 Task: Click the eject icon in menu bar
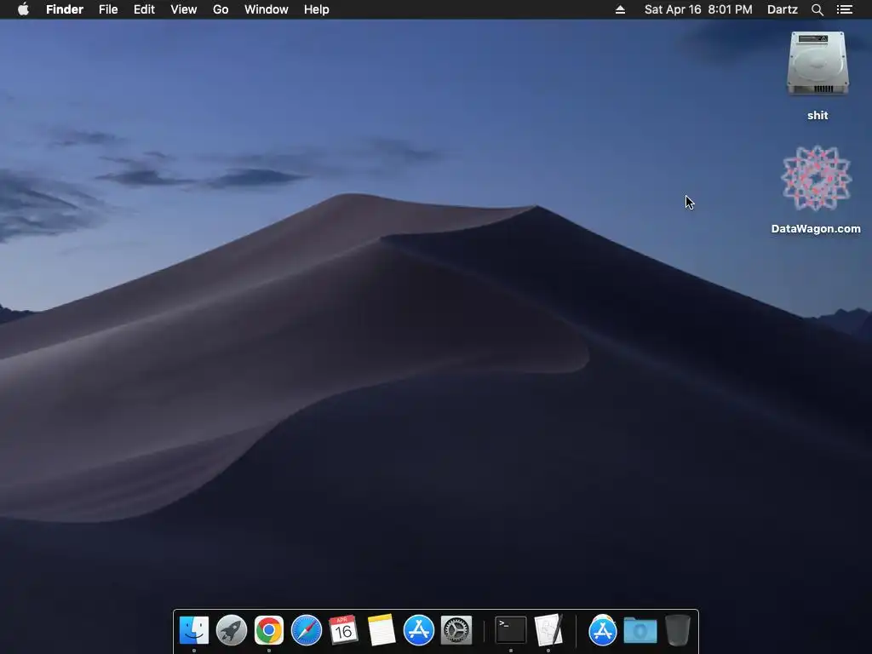620,9
